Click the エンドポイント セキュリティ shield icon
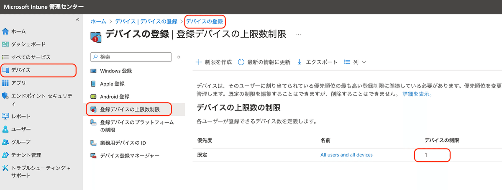 tap(5, 95)
